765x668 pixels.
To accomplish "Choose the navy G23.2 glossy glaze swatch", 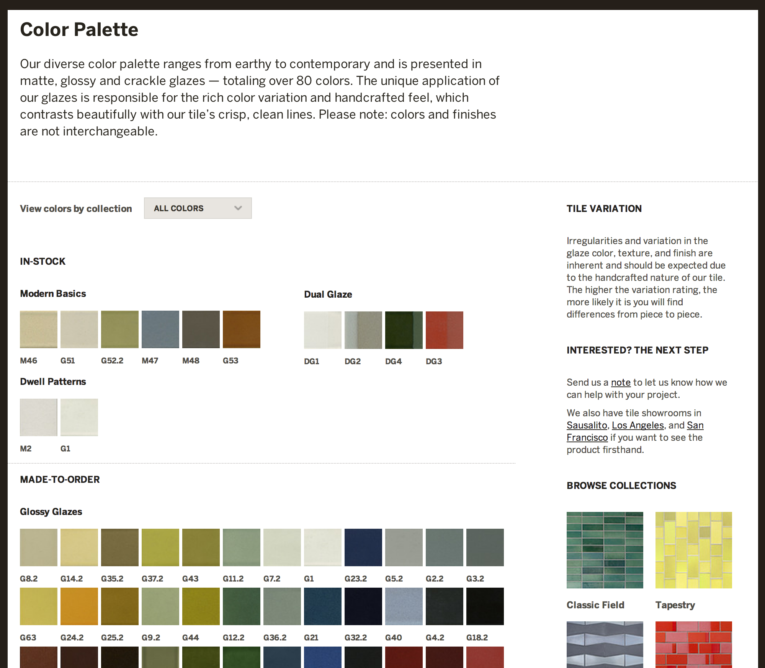I will (x=363, y=547).
